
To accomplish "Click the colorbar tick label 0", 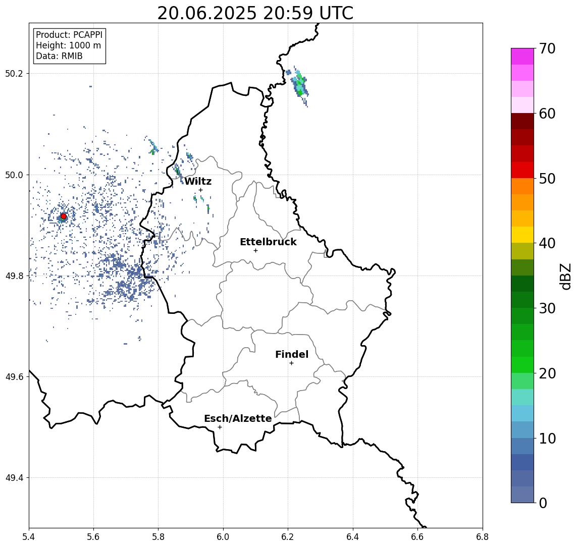I will point(543,503).
